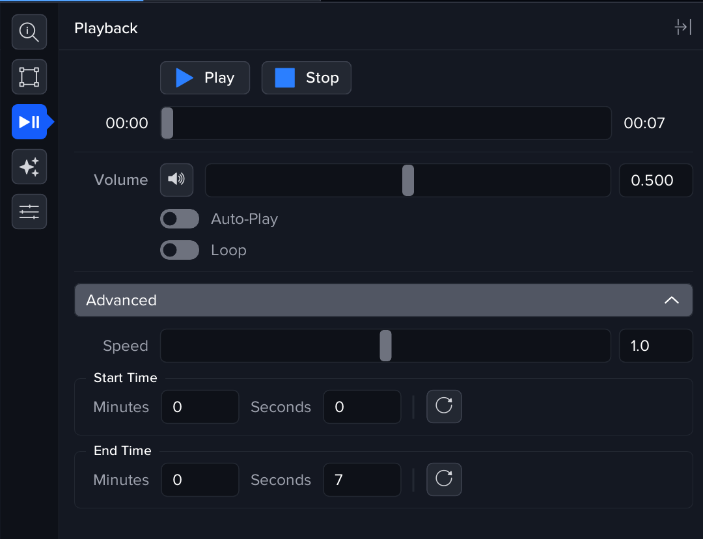Click the Start Time Minutes input

[x=200, y=407]
